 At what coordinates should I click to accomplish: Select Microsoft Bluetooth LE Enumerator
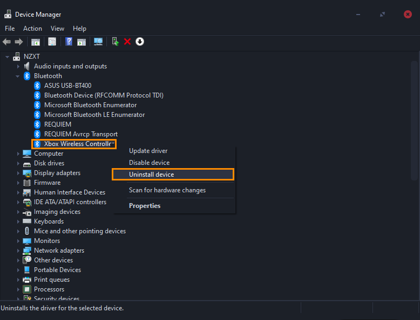(94, 115)
